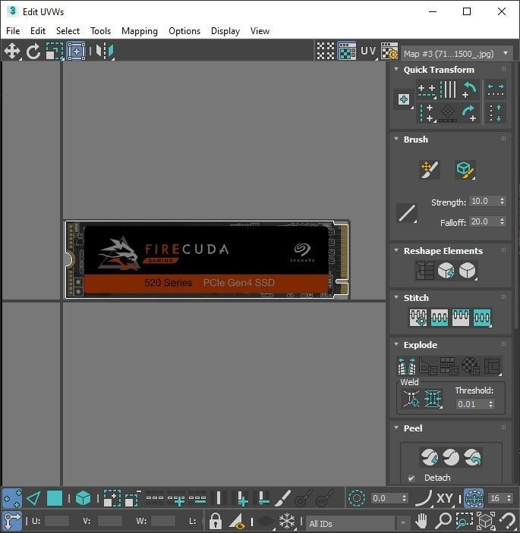Open the All IDs material dropdown
The image size is (520, 533).
click(358, 523)
